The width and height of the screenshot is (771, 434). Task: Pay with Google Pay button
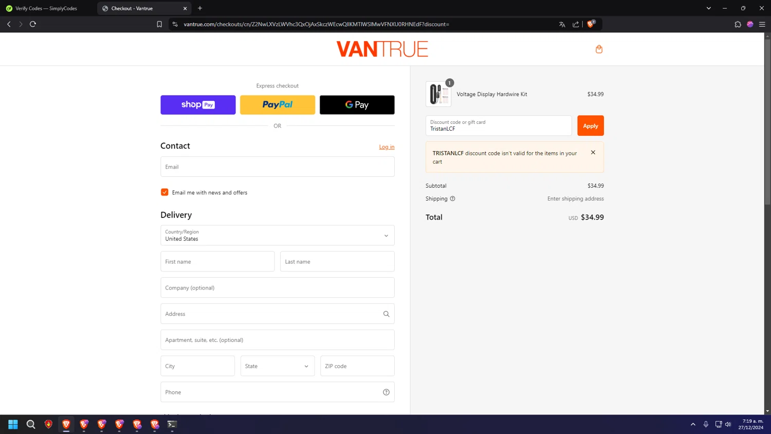click(x=357, y=105)
